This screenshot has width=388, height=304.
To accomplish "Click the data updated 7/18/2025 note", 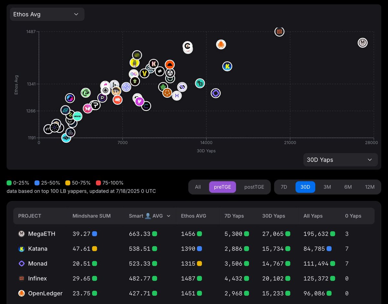I will point(81,191).
